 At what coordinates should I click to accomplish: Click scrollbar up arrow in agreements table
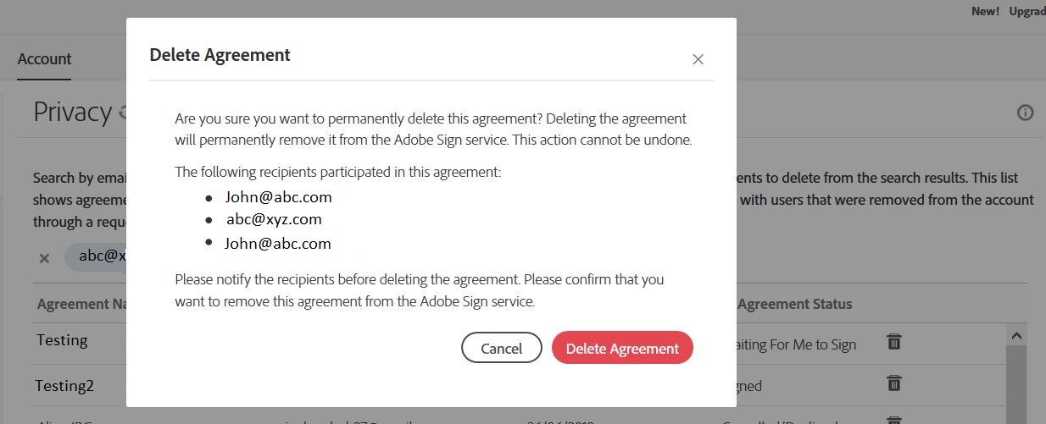(x=1015, y=336)
